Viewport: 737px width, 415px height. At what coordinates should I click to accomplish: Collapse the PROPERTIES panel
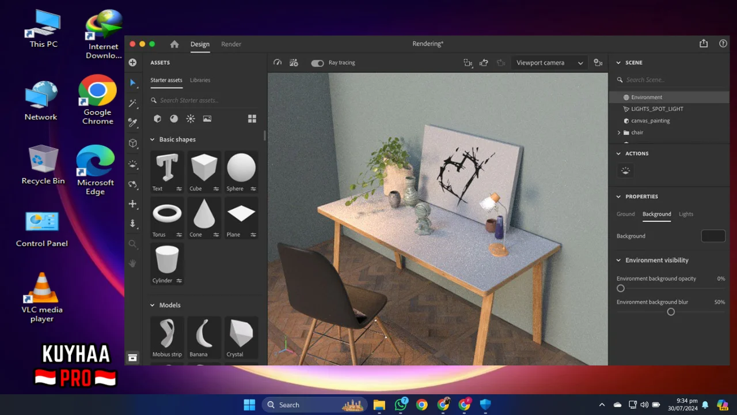click(x=619, y=197)
